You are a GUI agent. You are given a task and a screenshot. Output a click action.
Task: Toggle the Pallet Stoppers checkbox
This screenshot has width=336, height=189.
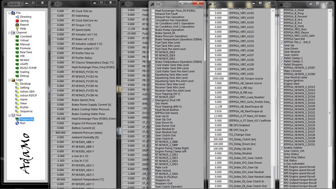point(282,64)
